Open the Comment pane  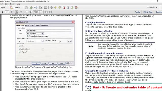pos(159,12)
